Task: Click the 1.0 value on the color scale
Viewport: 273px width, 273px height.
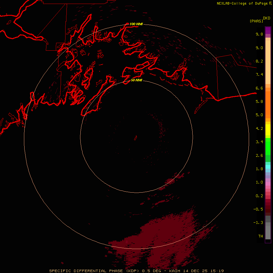Action: pos(259,182)
